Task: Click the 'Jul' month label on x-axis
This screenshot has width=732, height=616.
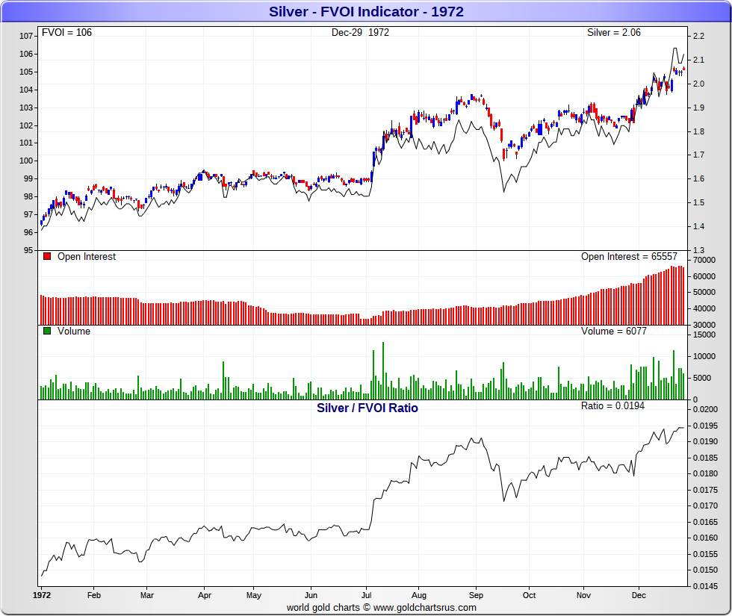Action: [x=367, y=596]
